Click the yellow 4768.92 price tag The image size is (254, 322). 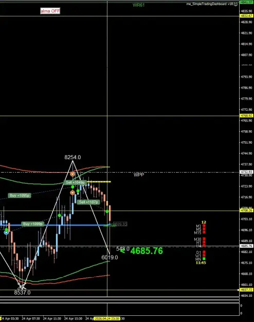click(x=246, y=116)
